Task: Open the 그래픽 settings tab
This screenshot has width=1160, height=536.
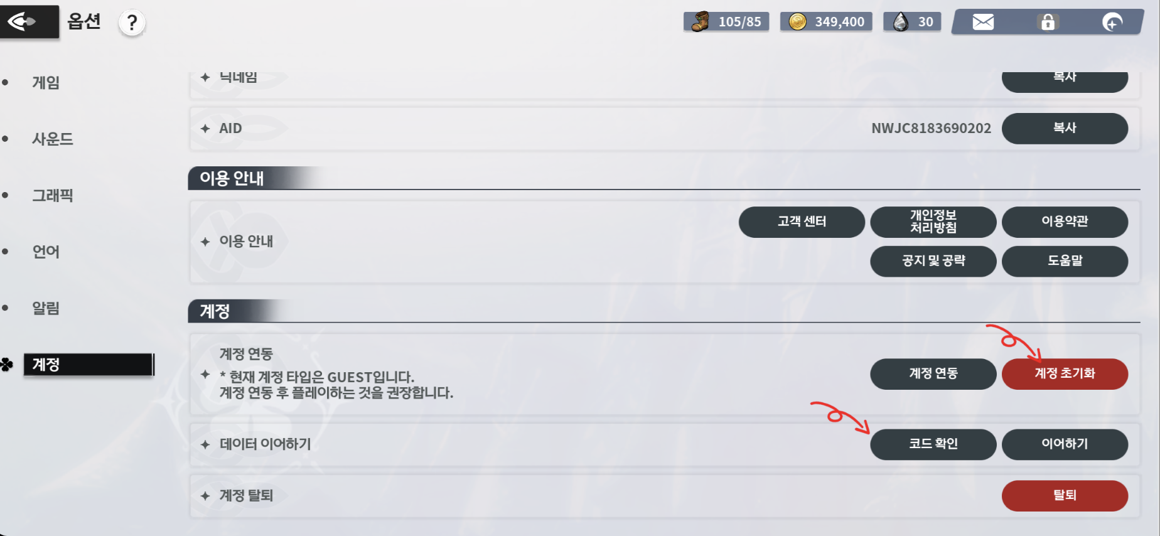Action: [53, 196]
